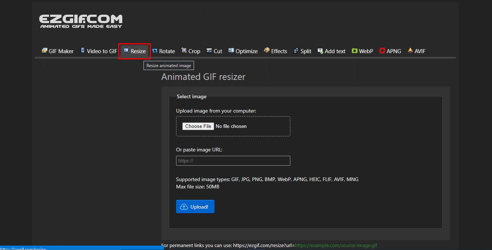Go to the Optimize tab

[243, 51]
